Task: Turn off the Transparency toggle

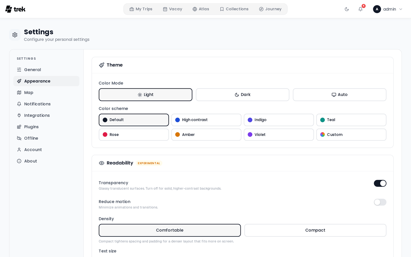Action: 380,183
